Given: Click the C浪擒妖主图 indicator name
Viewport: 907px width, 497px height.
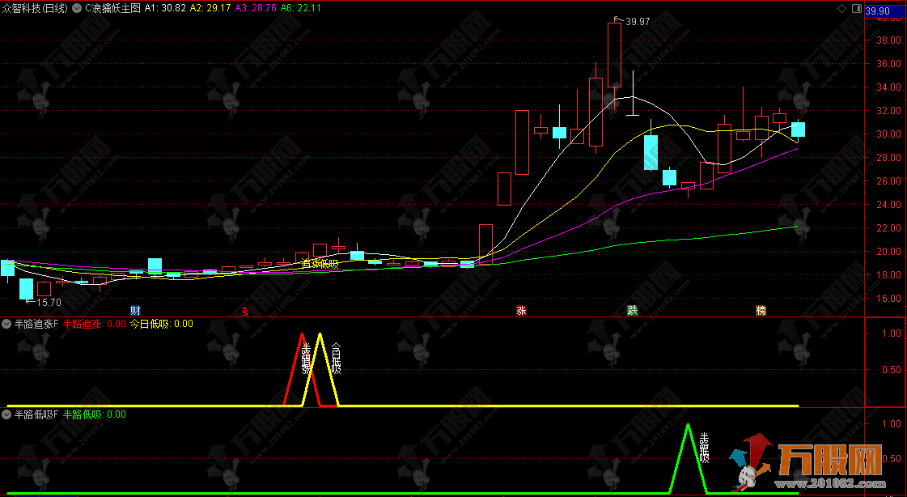Looking at the screenshot, I should (x=112, y=8).
